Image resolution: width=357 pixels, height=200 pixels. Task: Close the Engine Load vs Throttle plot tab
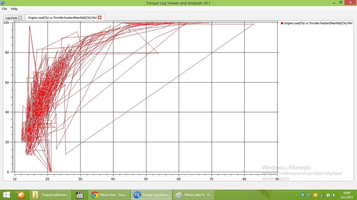pos(100,17)
